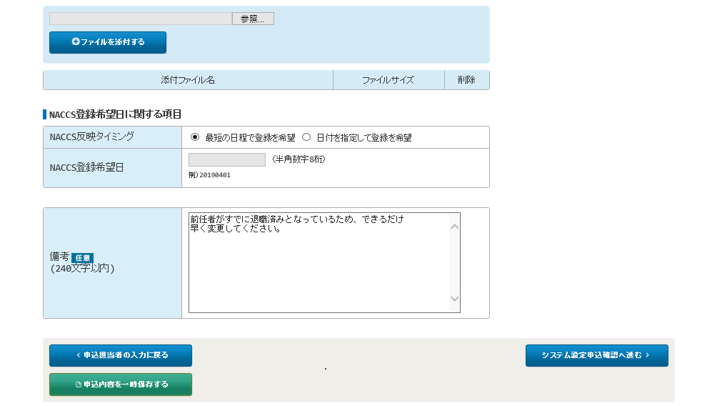Click the 添付ファイル名 column header
The height and width of the screenshot is (406, 707).
point(188,80)
